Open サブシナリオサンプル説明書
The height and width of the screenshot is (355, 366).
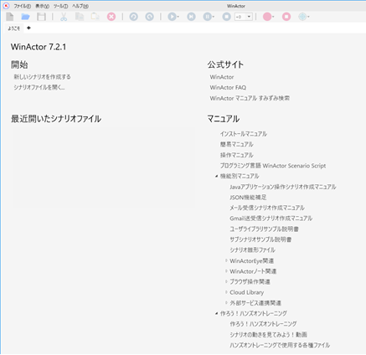point(260,239)
